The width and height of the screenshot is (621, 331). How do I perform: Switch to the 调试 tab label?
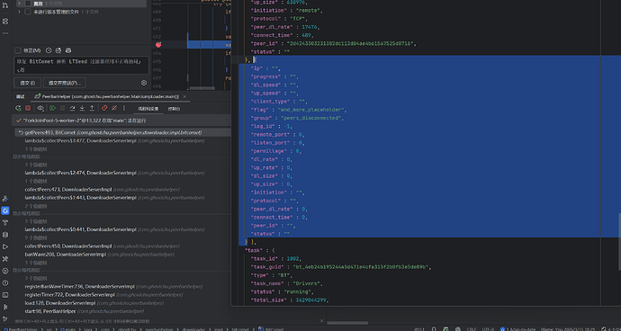20,96
